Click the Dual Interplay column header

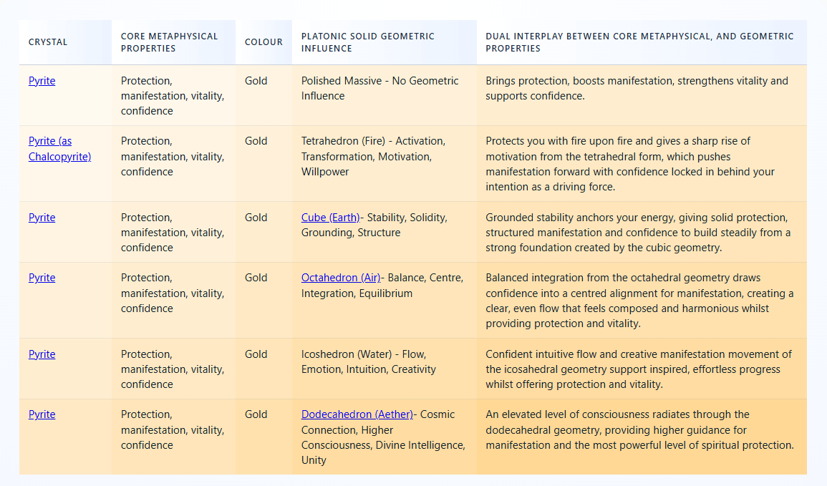(639, 42)
